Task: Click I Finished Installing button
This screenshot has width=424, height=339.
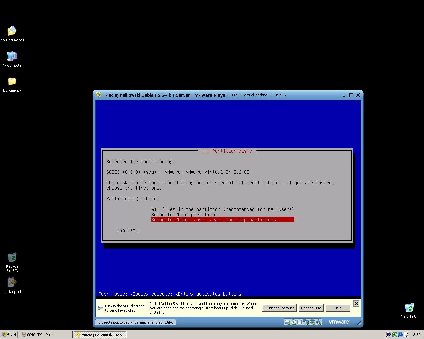Action: pos(279,308)
